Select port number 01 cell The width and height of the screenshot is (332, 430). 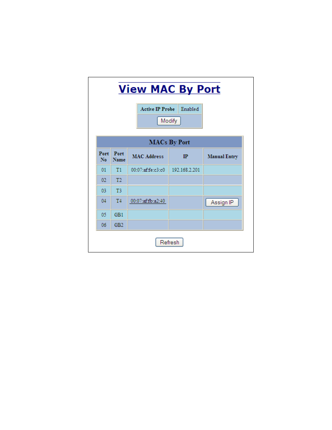click(x=104, y=170)
